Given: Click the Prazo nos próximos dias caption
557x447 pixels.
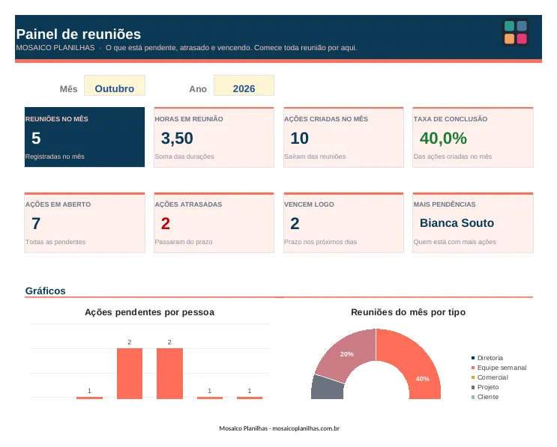Looking at the screenshot, I should [x=320, y=242].
